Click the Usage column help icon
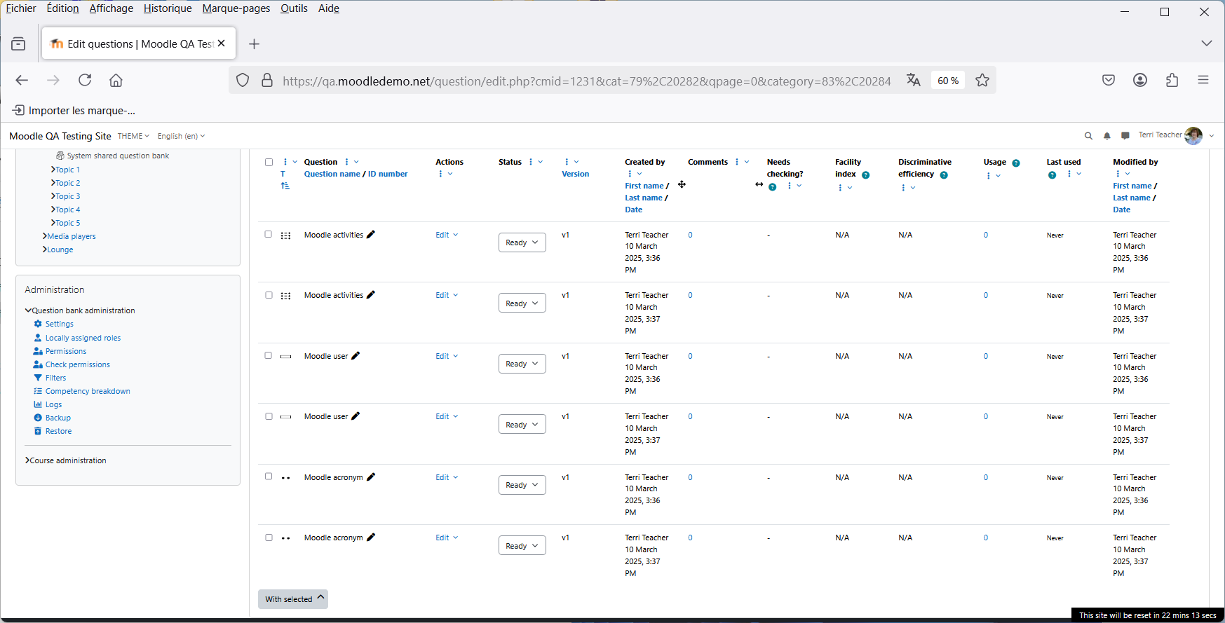1225x623 pixels. point(1016,163)
